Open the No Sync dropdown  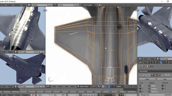pyautogui.click(x=106, y=95)
